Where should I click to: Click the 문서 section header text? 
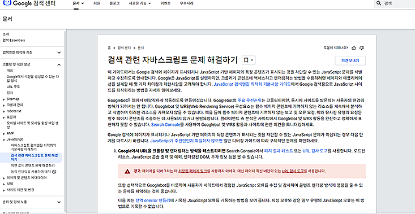click(7, 19)
